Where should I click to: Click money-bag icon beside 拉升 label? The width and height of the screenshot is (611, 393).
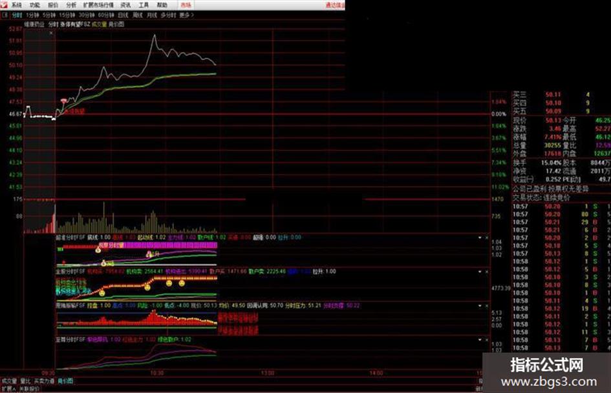[149, 254]
